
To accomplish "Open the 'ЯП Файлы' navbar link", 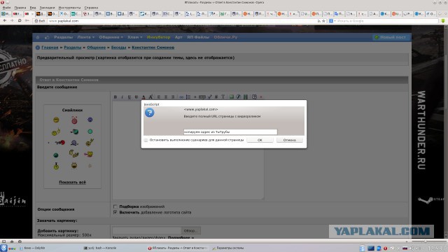I will [x=198, y=37].
